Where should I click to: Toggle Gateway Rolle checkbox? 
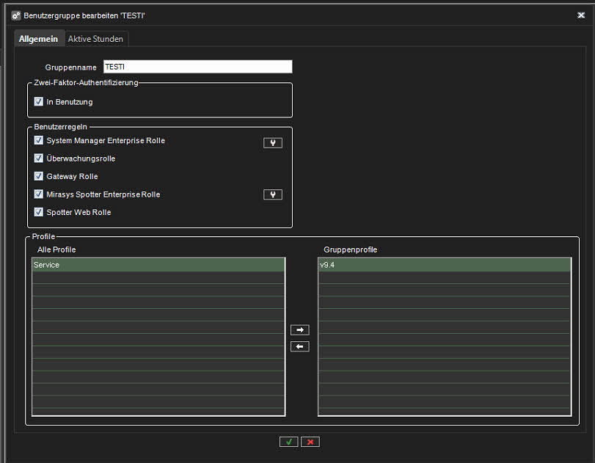tap(39, 176)
